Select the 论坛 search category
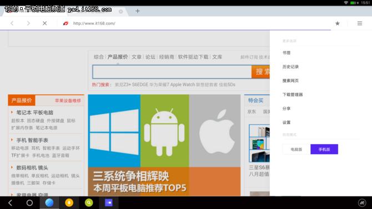The width and height of the screenshot is (372, 209). pyautogui.click(x=150, y=57)
